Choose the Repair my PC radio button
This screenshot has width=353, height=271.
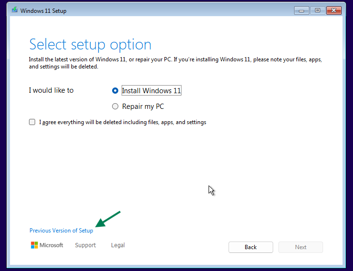[115, 106]
